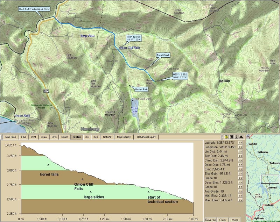Expand the Latitude row's >> button
Image resolution: width=280 pixels, height=222 pixels.
point(240,143)
